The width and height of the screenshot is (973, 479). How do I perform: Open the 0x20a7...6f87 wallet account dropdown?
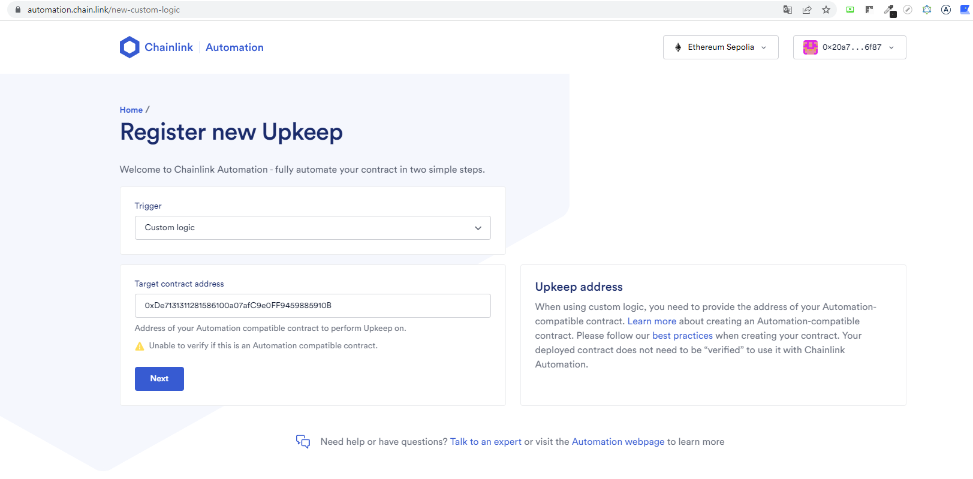[x=850, y=47]
